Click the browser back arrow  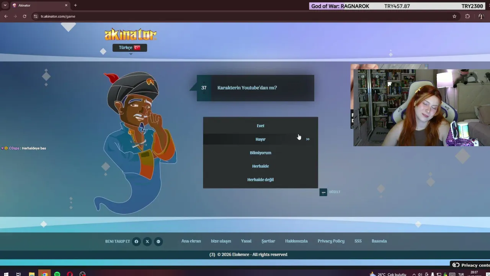[6, 16]
